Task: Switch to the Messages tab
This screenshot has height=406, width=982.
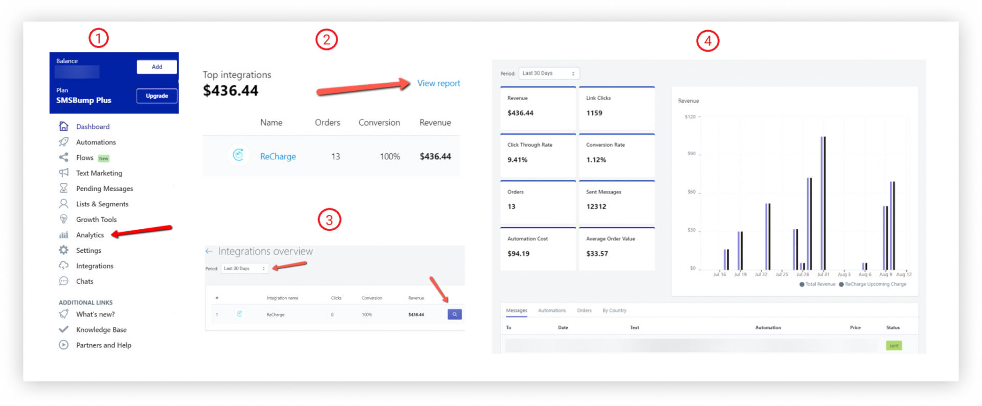Action: 517,311
